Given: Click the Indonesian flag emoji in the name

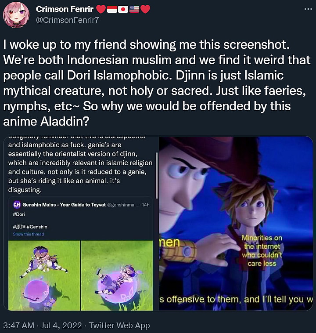Looking at the screenshot, I should point(112,9).
